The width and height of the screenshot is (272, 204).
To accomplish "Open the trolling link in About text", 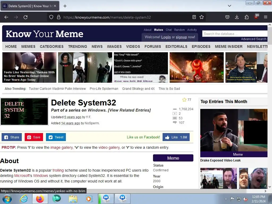I will [58, 170].
